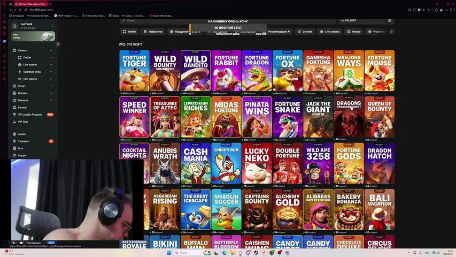The width and height of the screenshot is (456, 257).
Task: Select the Лобби category tab
Action: [x=129, y=32]
